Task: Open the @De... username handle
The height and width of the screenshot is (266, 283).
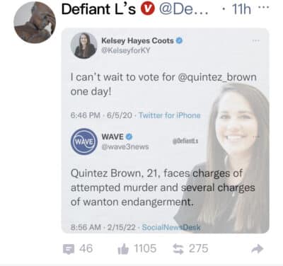Action: tap(183, 9)
